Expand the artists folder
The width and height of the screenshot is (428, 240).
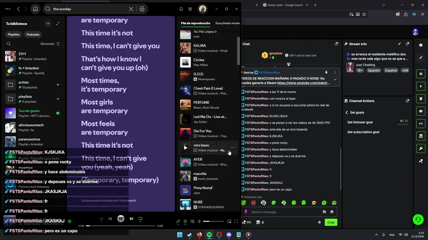[58, 85]
